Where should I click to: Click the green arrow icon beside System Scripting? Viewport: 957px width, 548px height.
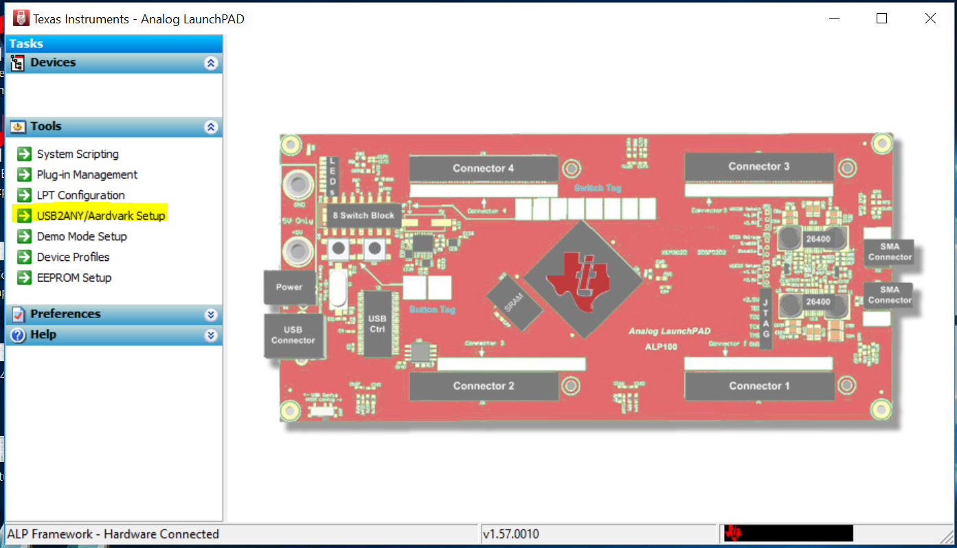[x=25, y=154]
